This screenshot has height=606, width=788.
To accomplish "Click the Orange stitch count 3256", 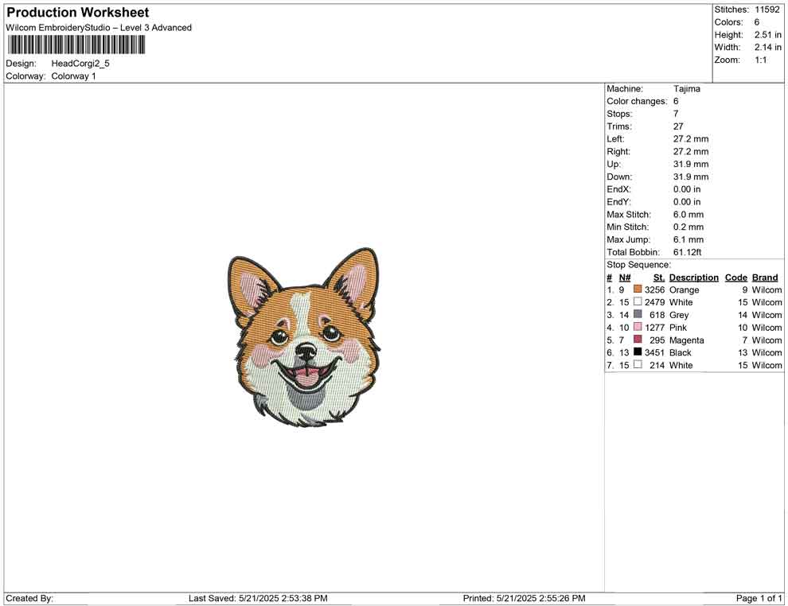I will [655, 289].
